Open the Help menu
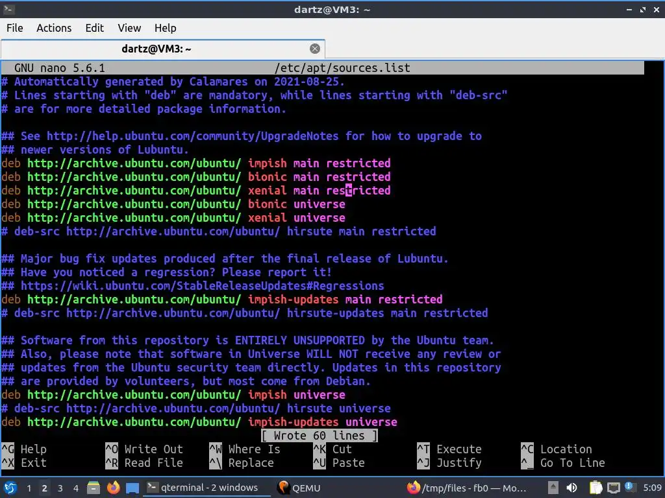 coord(166,28)
